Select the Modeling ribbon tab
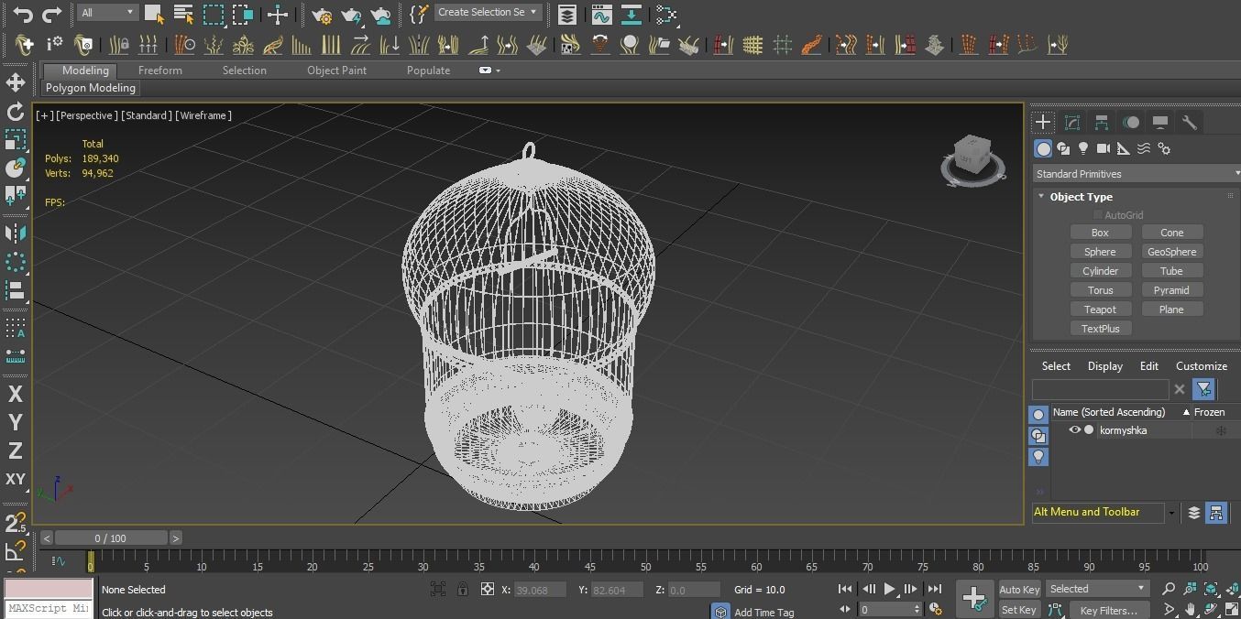 pos(85,71)
